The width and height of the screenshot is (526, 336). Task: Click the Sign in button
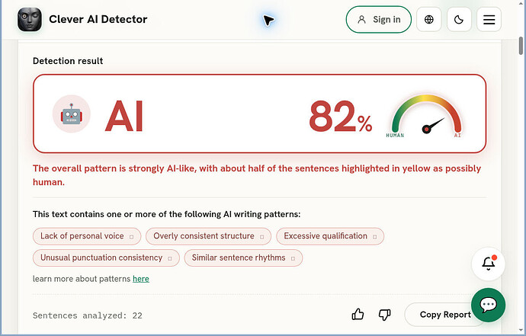[378, 20]
